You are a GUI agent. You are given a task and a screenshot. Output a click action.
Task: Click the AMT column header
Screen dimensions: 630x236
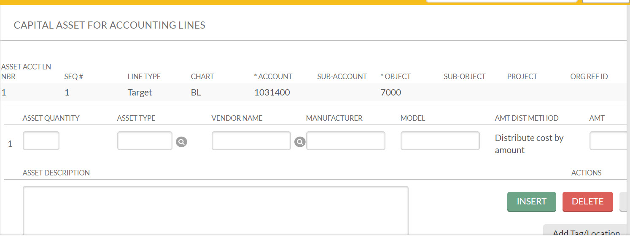pyautogui.click(x=597, y=118)
